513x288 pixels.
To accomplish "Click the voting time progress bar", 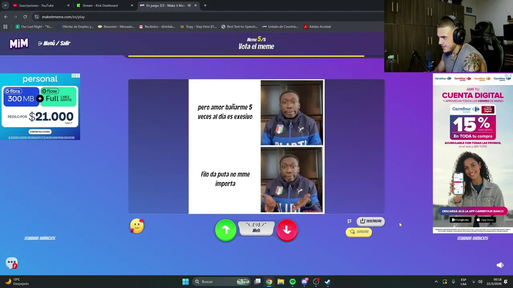I will [x=256, y=56].
